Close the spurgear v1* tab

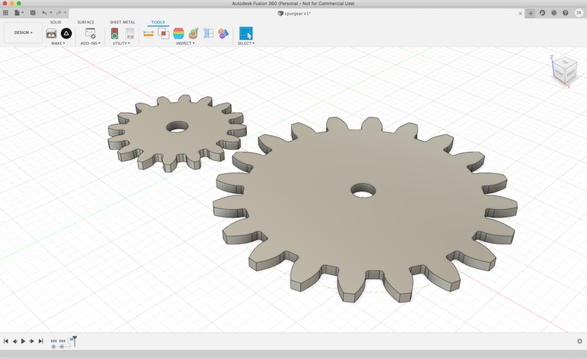click(x=520, y=13)
